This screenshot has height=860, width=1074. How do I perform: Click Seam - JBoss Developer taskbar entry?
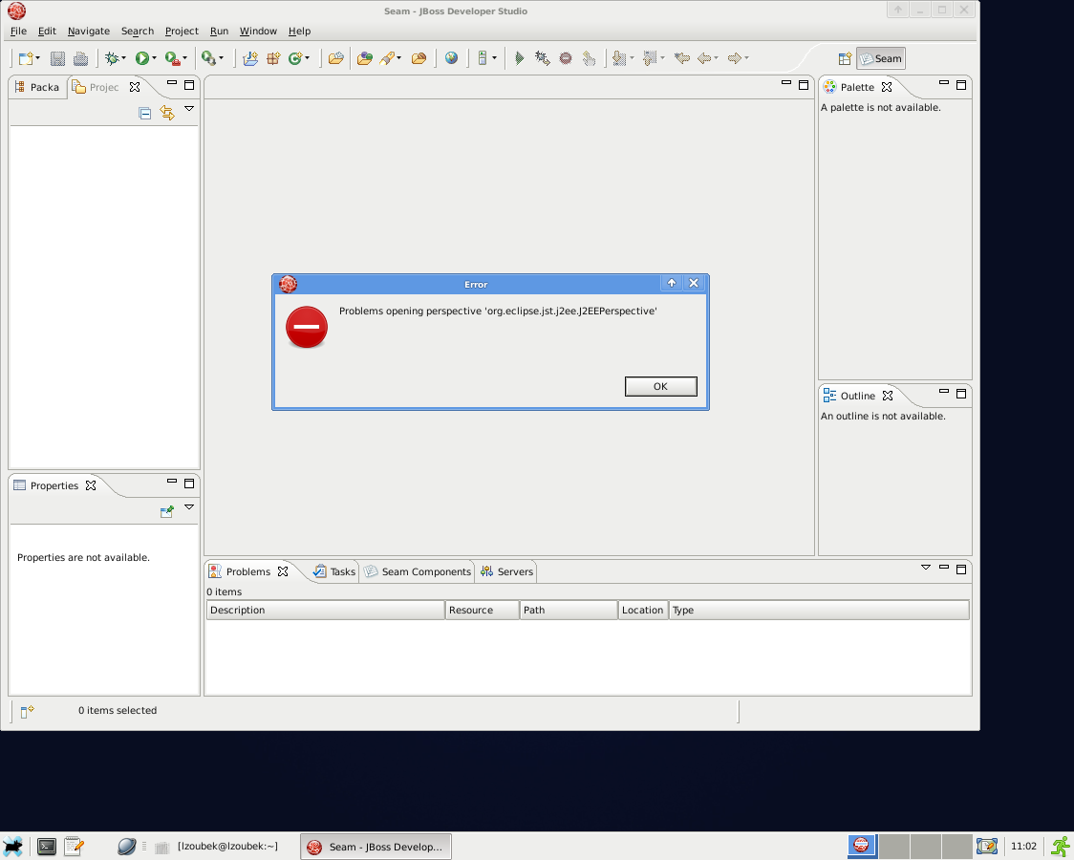click(376, 847)
